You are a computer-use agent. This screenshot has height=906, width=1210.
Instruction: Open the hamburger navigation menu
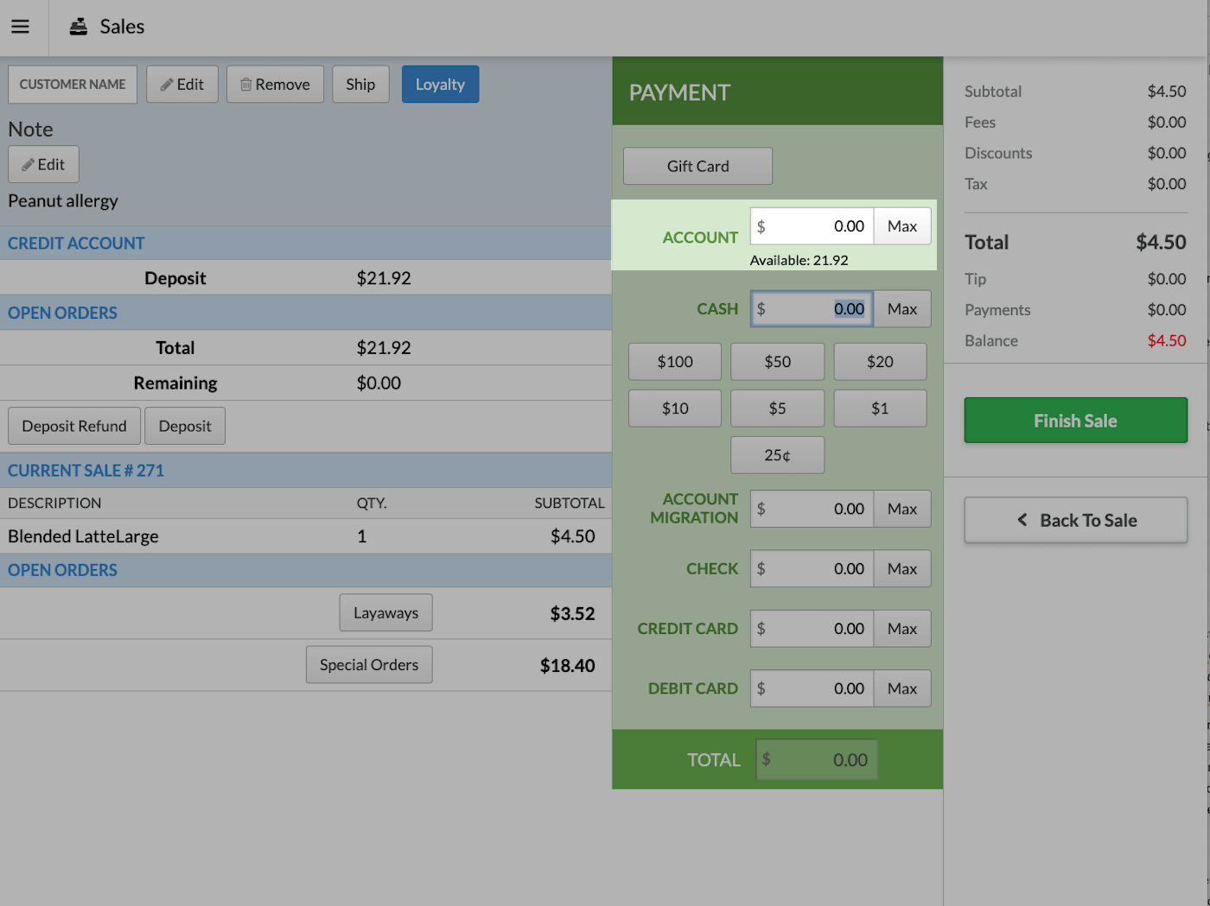coord(20,27)
